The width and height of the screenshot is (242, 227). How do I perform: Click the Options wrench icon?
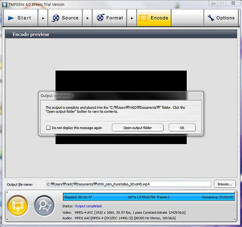tap(211, 18)
